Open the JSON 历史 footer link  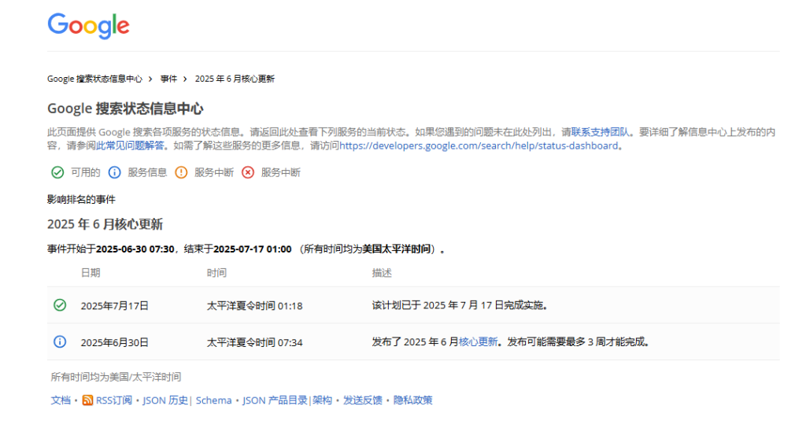click(165, 400)
